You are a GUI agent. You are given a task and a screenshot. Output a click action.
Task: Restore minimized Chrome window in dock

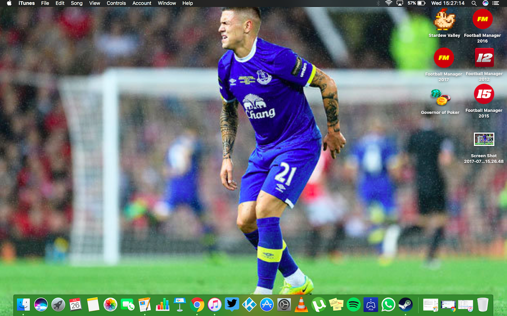point(448,306)
